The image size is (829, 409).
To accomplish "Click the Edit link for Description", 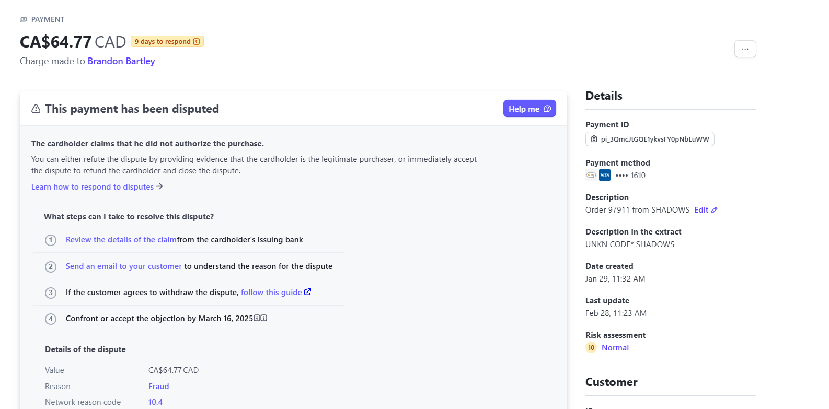I will coord(701,210).
